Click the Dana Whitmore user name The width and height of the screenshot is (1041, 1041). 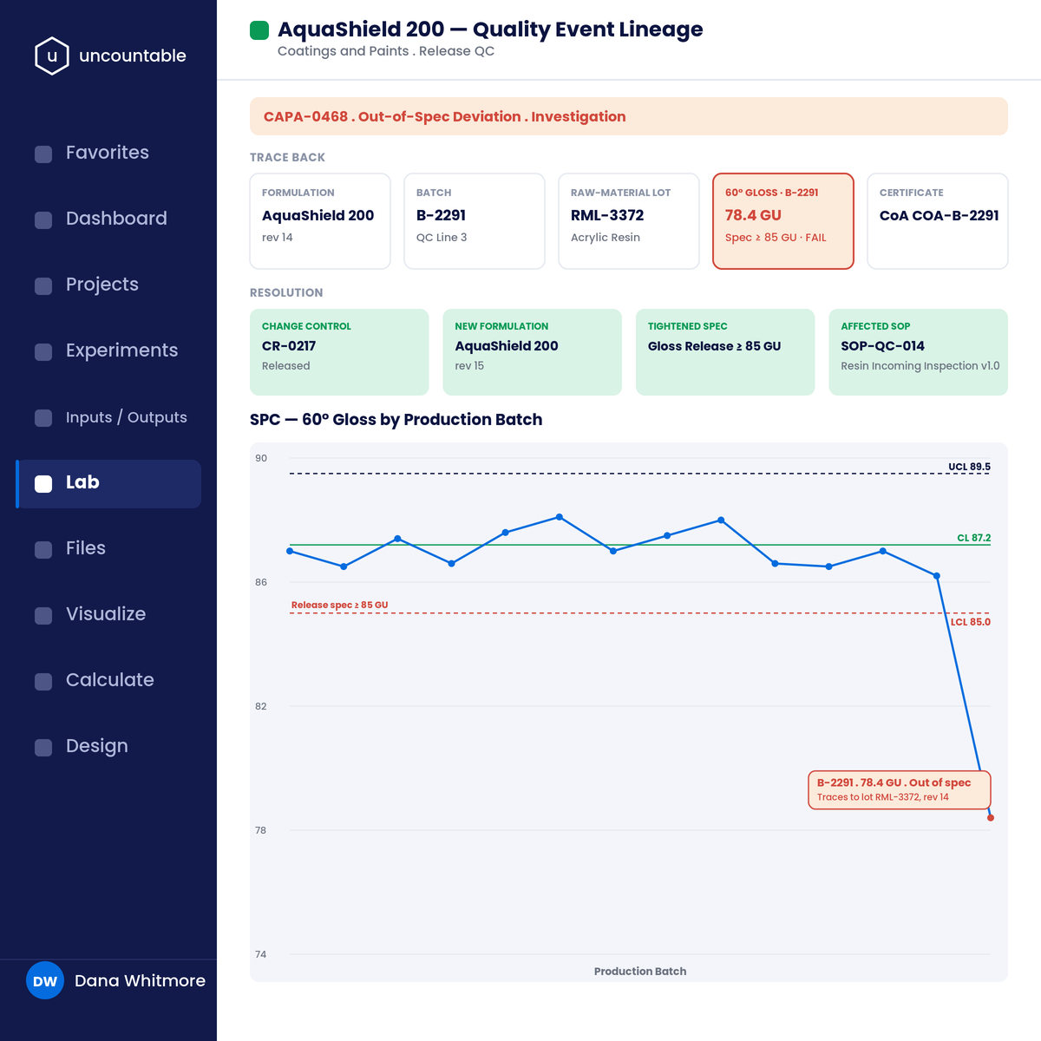(x=140, y=981)
